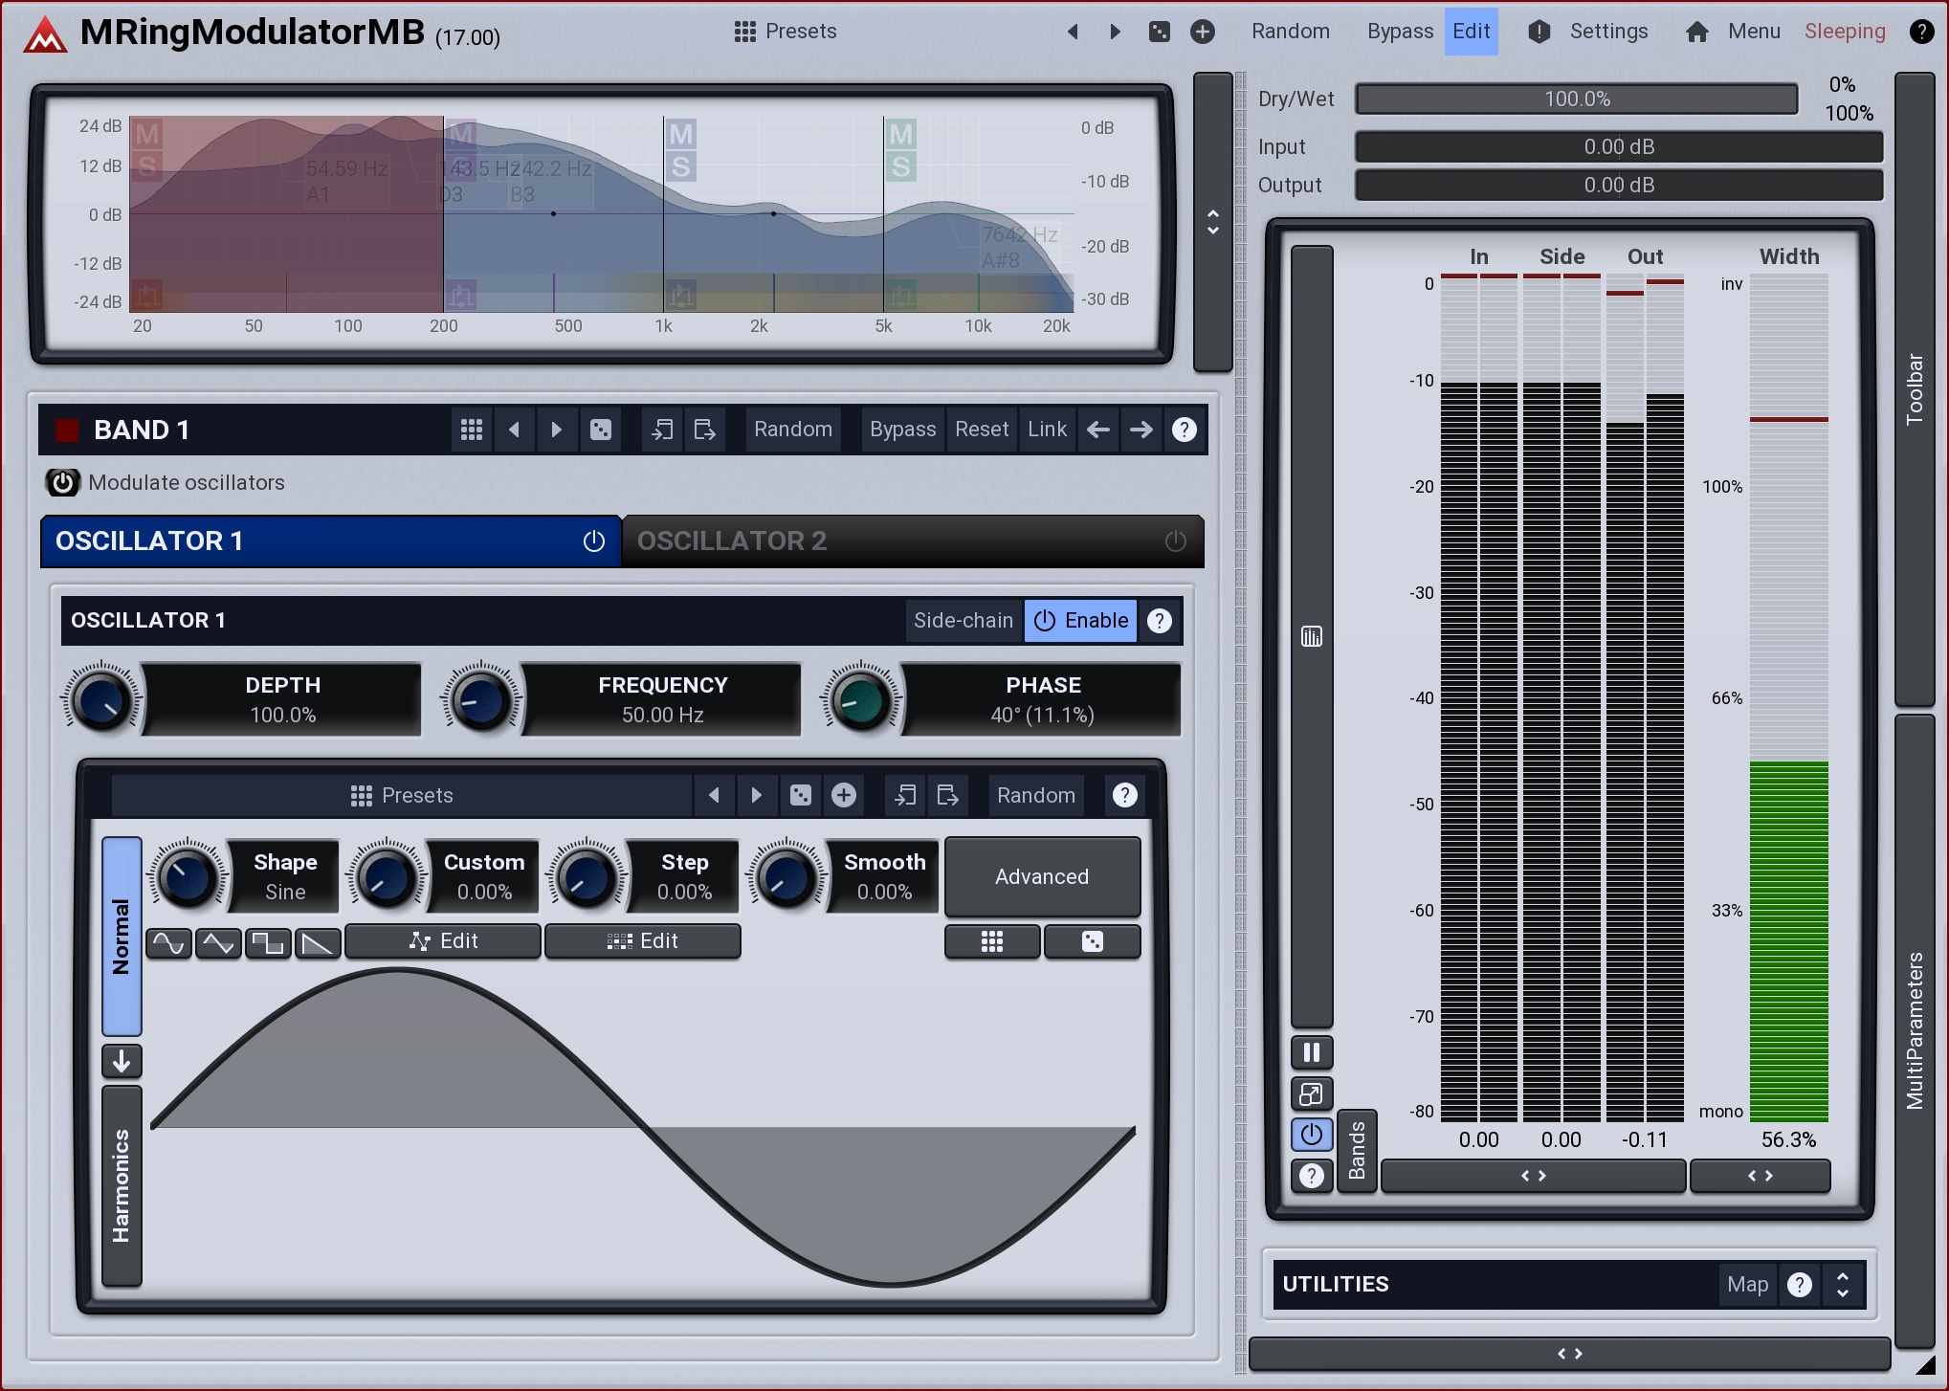This screenshot has height=1391, width=1949.
Task: Expand the Utilities panel arrows
Action: point(1843,1284)
